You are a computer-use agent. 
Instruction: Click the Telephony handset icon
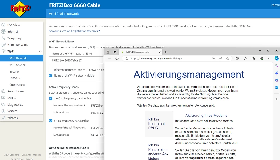point(3,38)
